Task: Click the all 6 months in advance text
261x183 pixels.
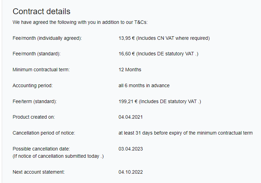Action: tap(144, 85)
